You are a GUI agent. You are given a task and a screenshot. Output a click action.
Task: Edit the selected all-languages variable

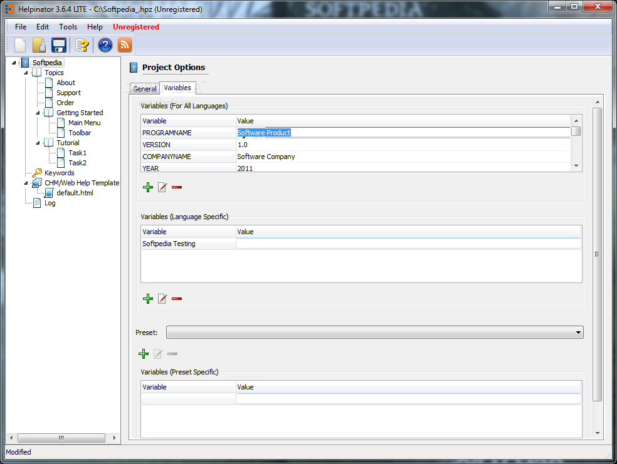162,187
